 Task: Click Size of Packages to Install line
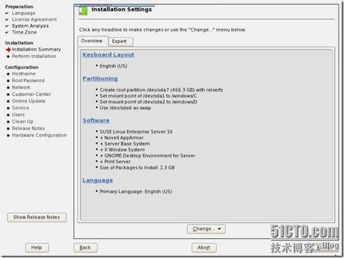[137, 168]
